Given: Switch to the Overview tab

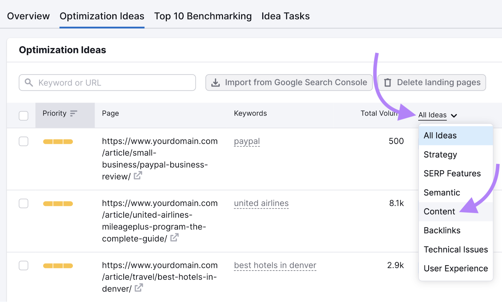Looking at the screenshot, I should pos(28,16).
